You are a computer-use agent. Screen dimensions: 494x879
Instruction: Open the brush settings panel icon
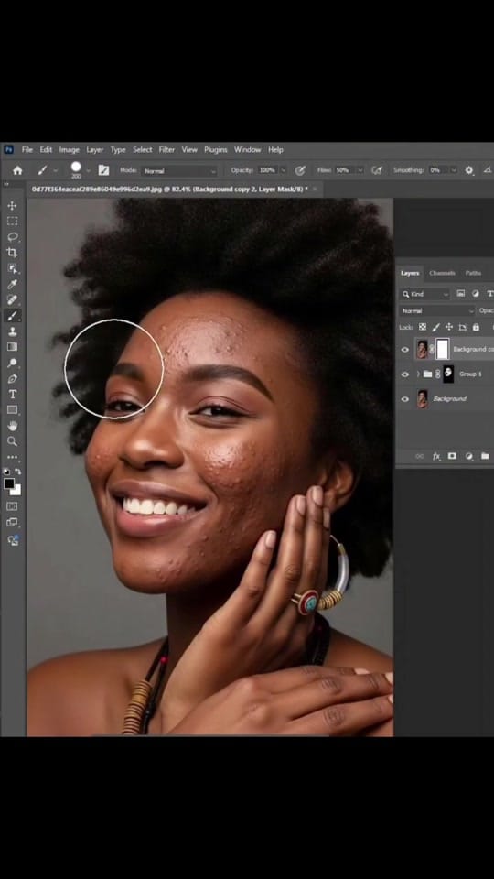point(103,170)
